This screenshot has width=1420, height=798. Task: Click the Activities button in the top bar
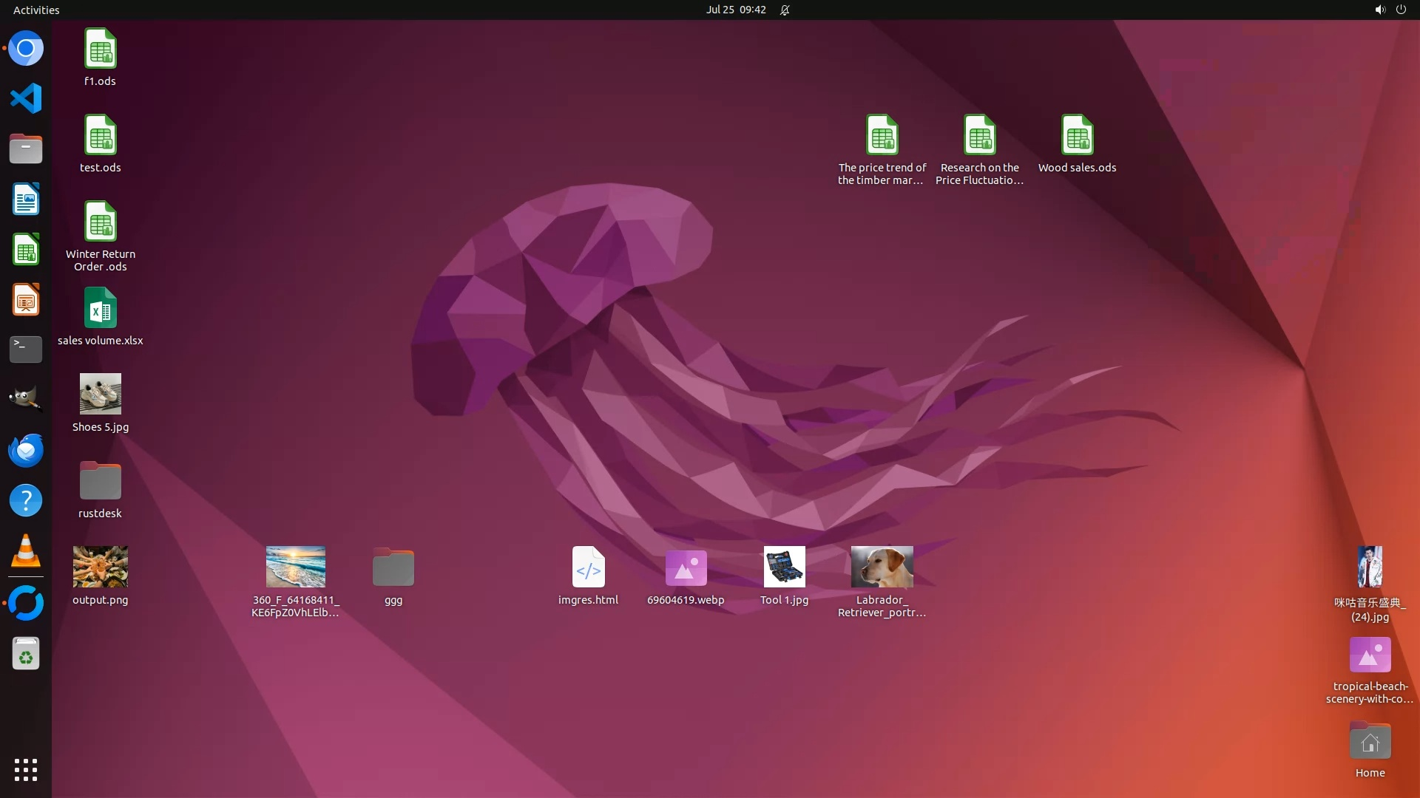pos(36,10)
